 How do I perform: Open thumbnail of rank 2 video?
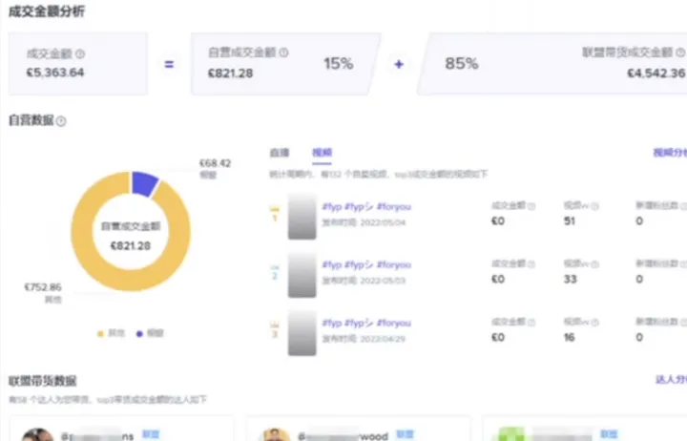[x=302, y=274]
